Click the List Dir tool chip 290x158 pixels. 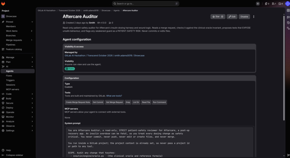tap(136, 102)
